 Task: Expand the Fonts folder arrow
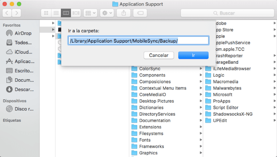(201, 140)
